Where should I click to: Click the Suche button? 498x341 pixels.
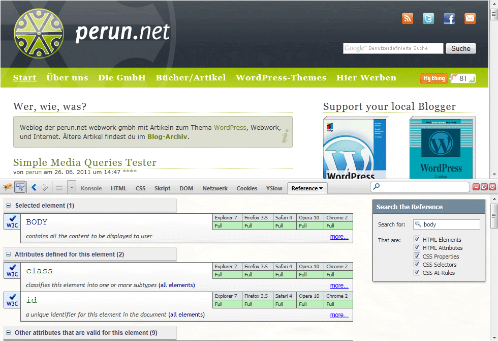460,48
